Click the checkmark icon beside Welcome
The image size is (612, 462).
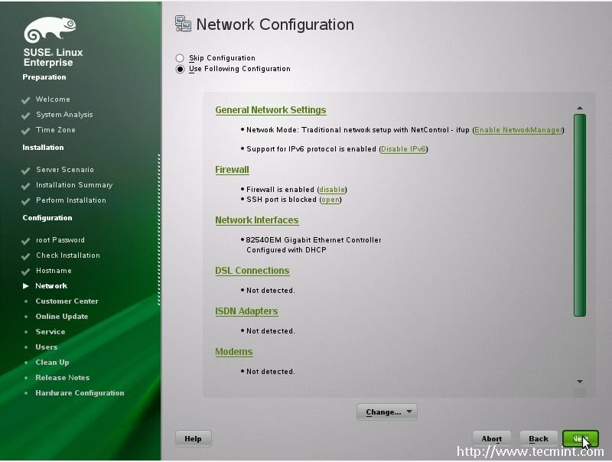pyautogui.click(x=26, y=100)
